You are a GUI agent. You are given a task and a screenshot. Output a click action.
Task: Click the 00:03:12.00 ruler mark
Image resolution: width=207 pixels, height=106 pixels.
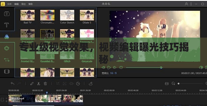click(x=157, y=90)
